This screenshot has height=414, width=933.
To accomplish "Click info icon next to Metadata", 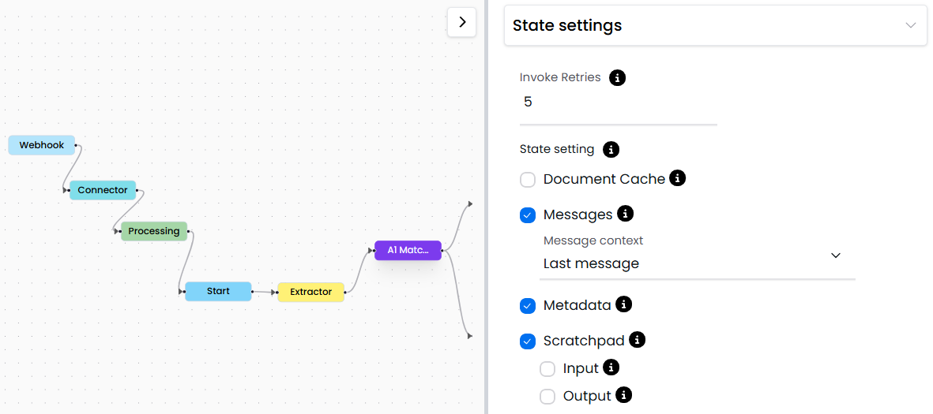I will [623, 304].
